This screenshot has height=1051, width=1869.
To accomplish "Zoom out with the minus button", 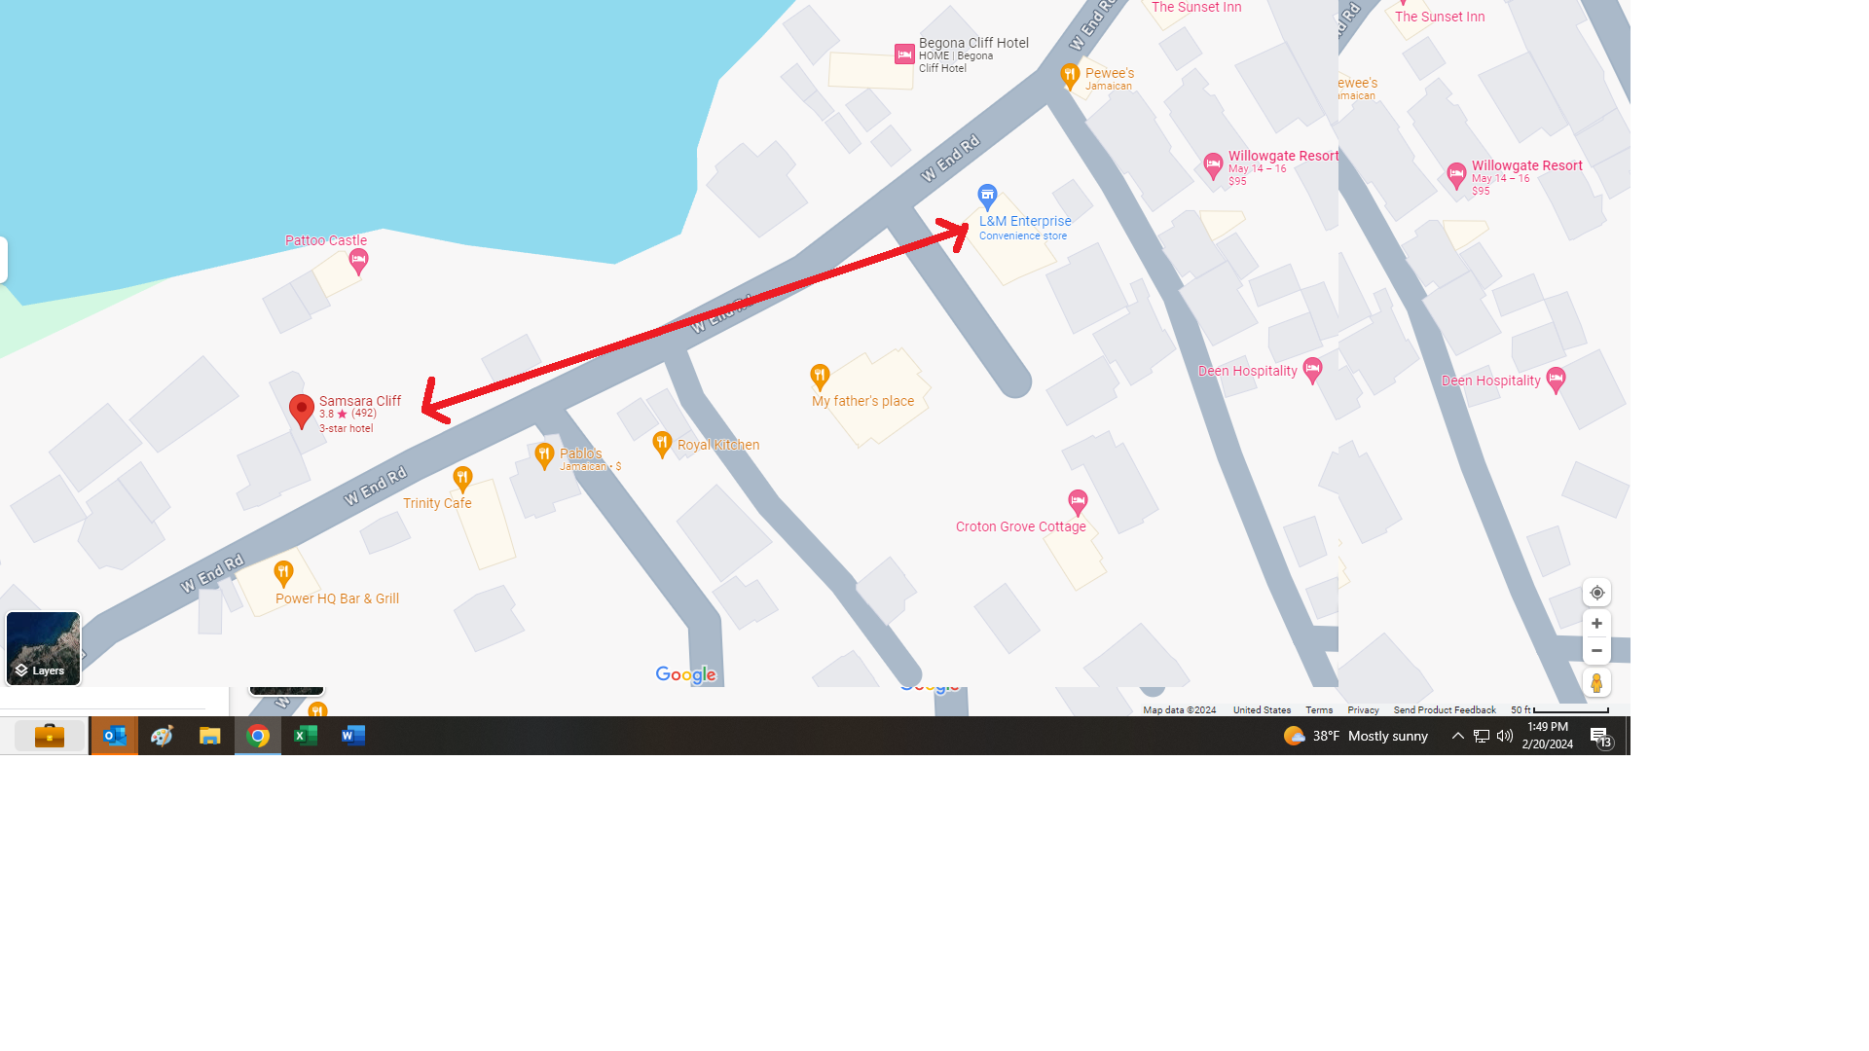I will (1596, 650).
